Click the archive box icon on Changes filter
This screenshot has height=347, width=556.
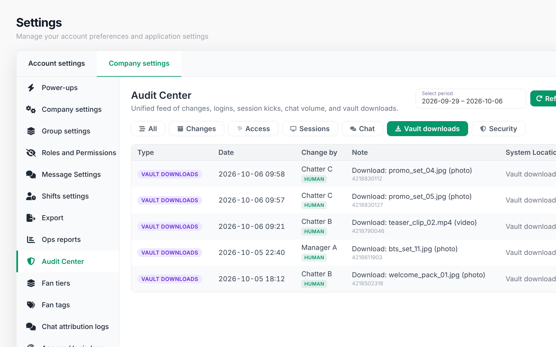click(x=180, y=129)
